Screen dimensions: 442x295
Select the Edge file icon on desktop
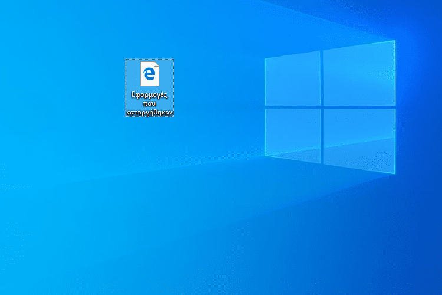point(150,74)
